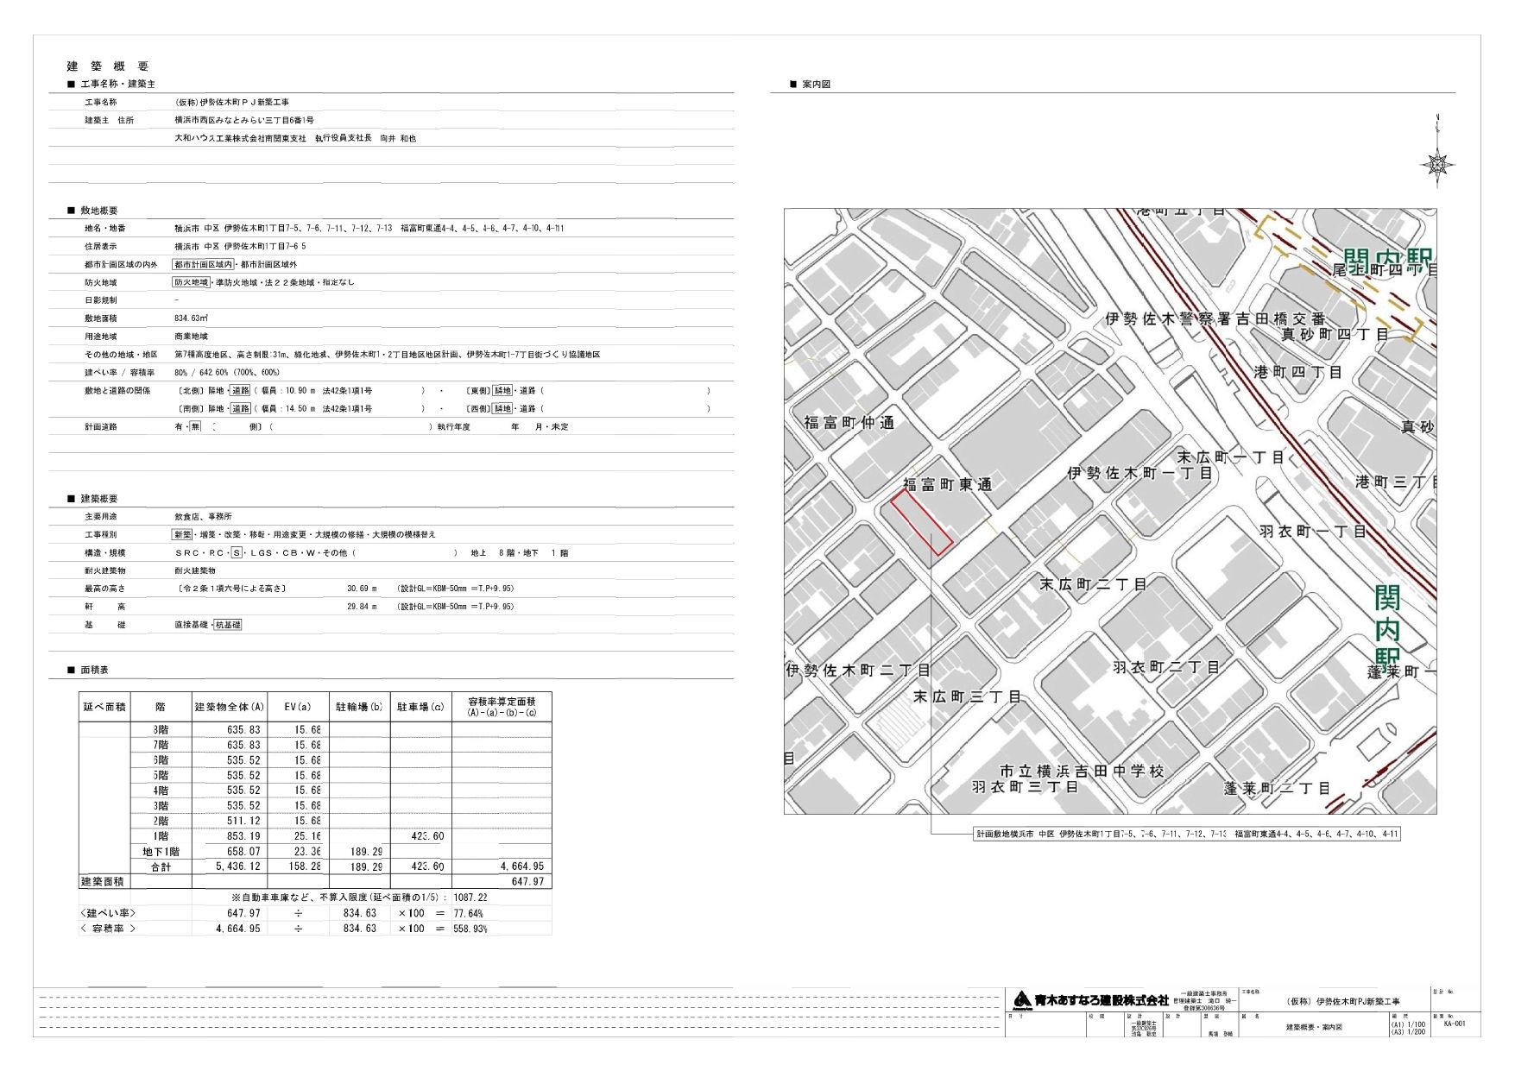Image resolution: width=1515 pixels, height=1071 pixels.
Task: Click the 主要用途 row label
Action: tap(100, 517)
